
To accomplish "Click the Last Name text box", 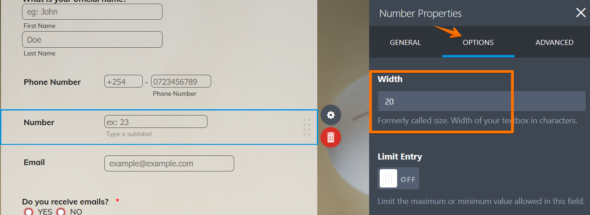I will 92,39.
